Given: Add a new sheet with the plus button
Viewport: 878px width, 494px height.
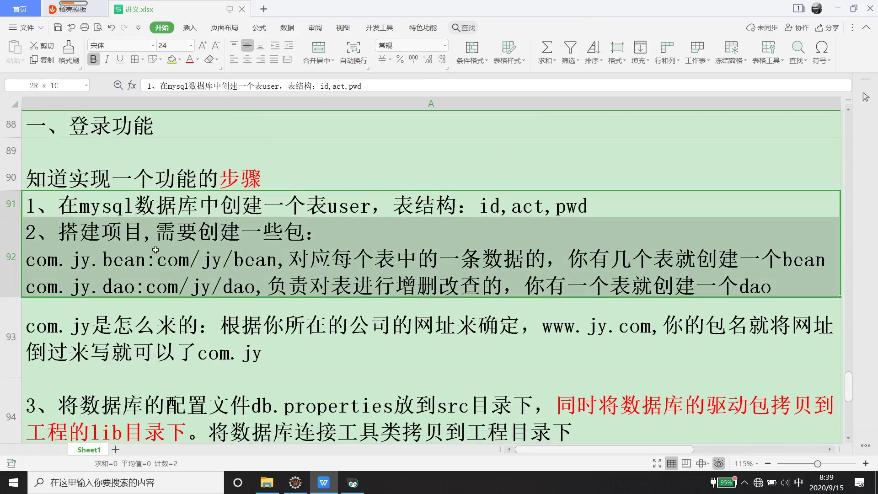Looking at the screenshot, I should point(115,450).
